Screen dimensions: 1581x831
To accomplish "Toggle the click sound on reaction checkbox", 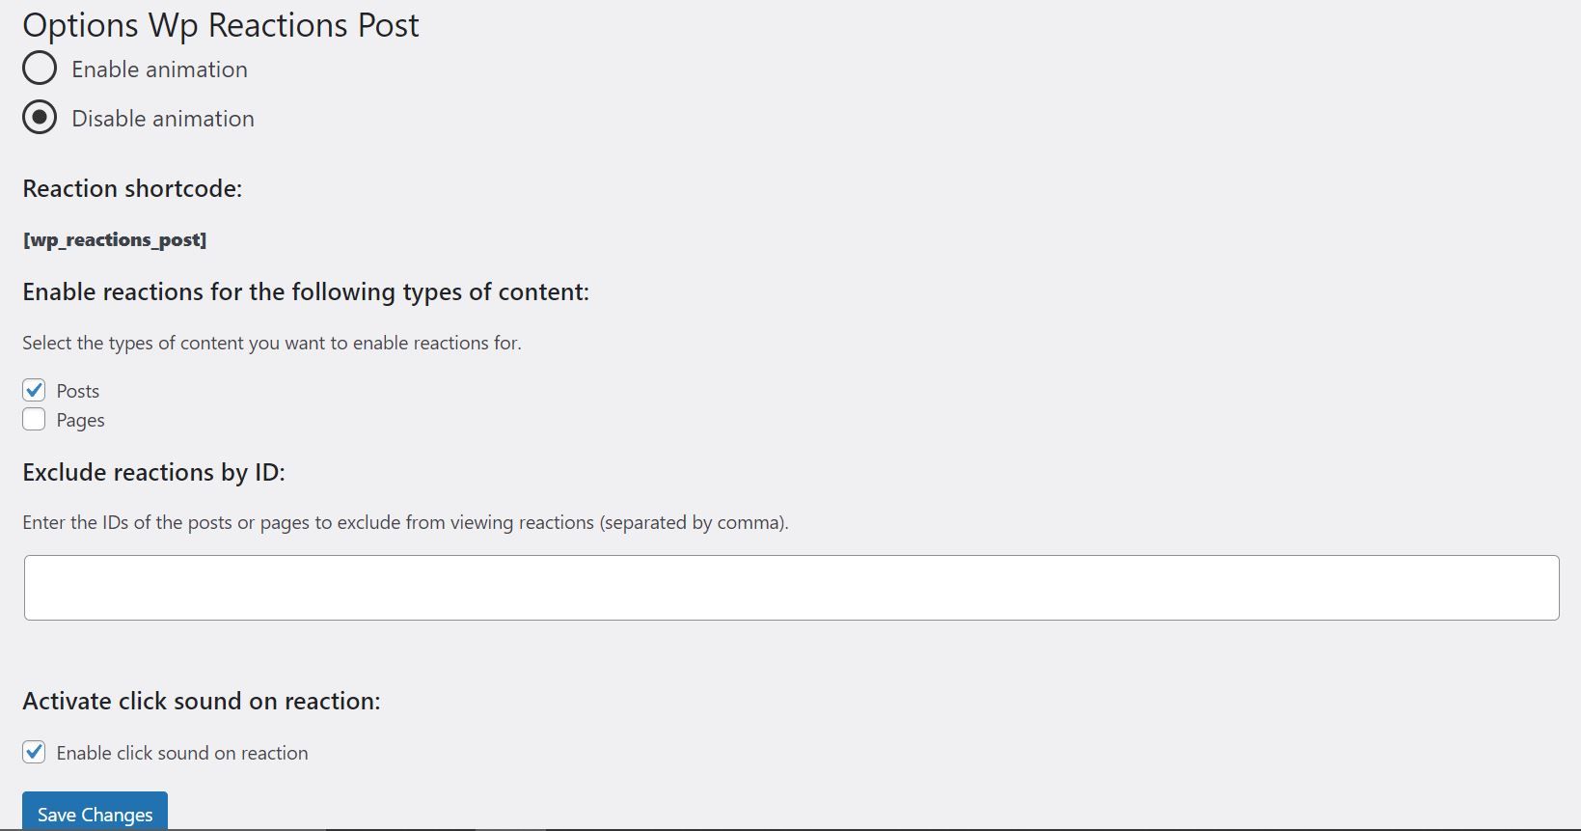I will click(x=34, y=752).
